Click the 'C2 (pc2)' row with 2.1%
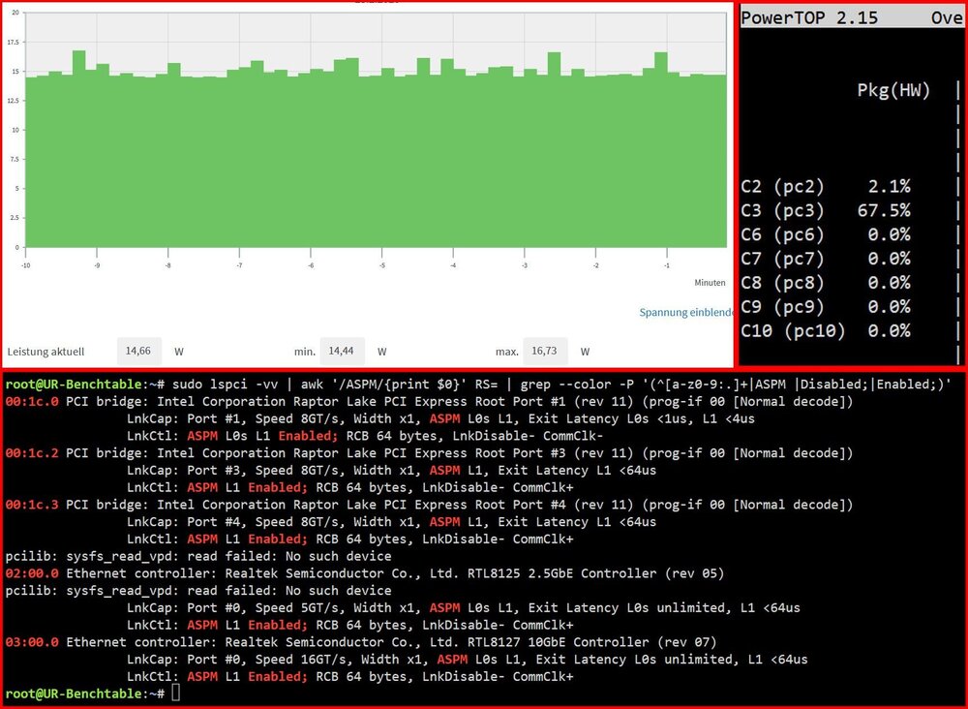Image resolution: width=968 pixels, height=709 pixels. coord(826,186)
